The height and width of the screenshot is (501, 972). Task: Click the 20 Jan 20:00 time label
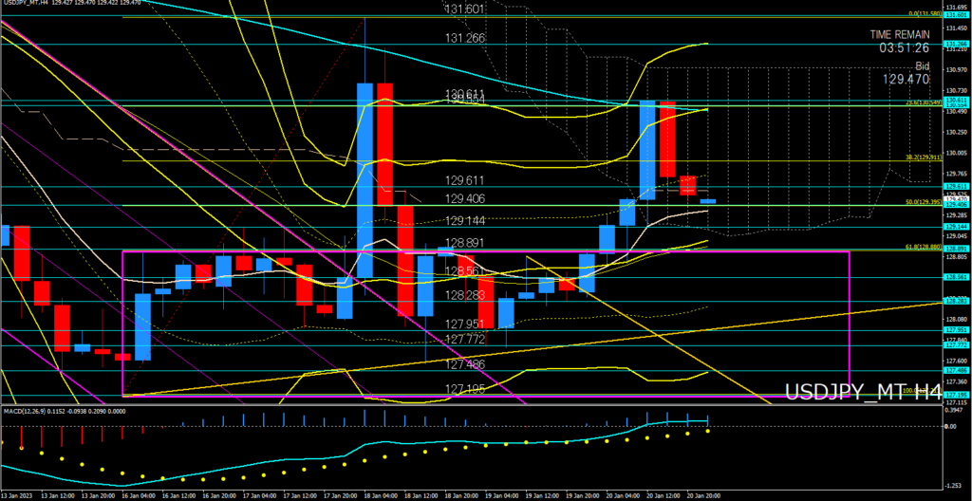point(705,496)
